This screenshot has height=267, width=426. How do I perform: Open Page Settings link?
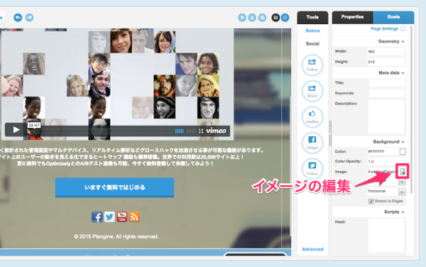[384, 29]
